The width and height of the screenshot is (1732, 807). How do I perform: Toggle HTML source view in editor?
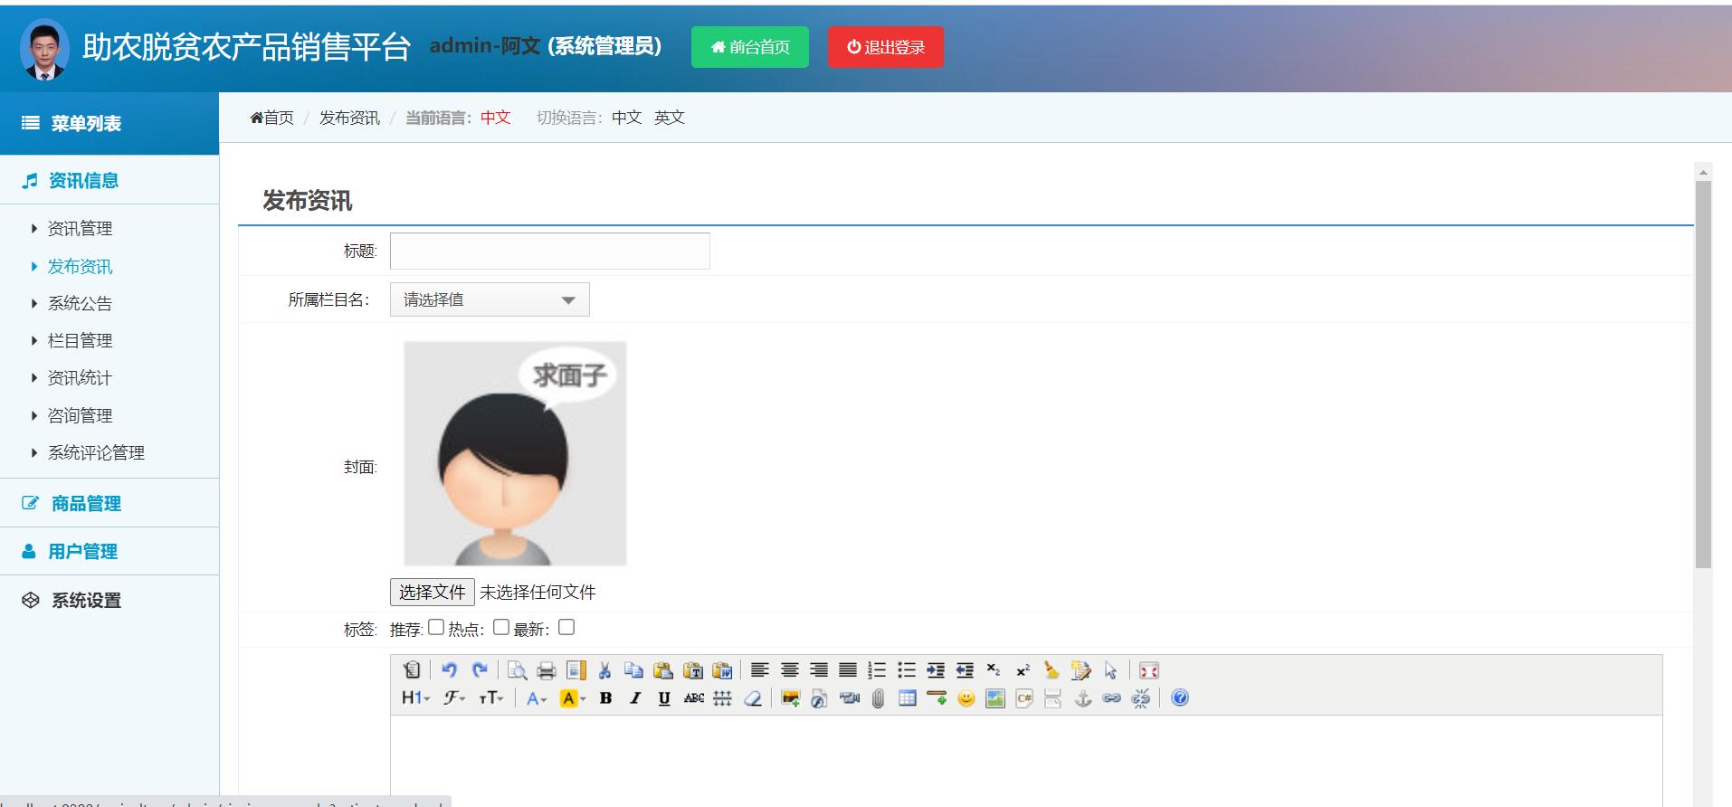[x=412, y=670]
